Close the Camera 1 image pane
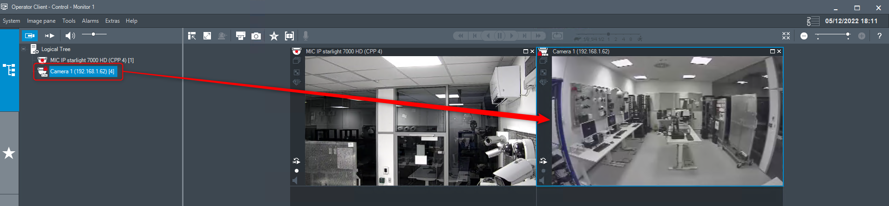The height and width of the screenshot is (206, 889). [x=779, y=51]
